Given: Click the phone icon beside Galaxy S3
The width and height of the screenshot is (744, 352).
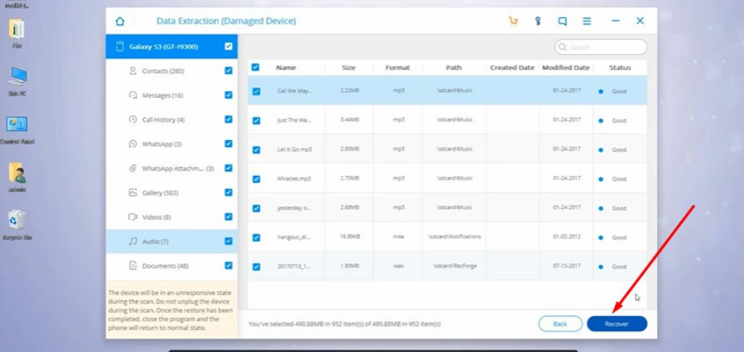Looking at the screenshot, I should point(120,46).
